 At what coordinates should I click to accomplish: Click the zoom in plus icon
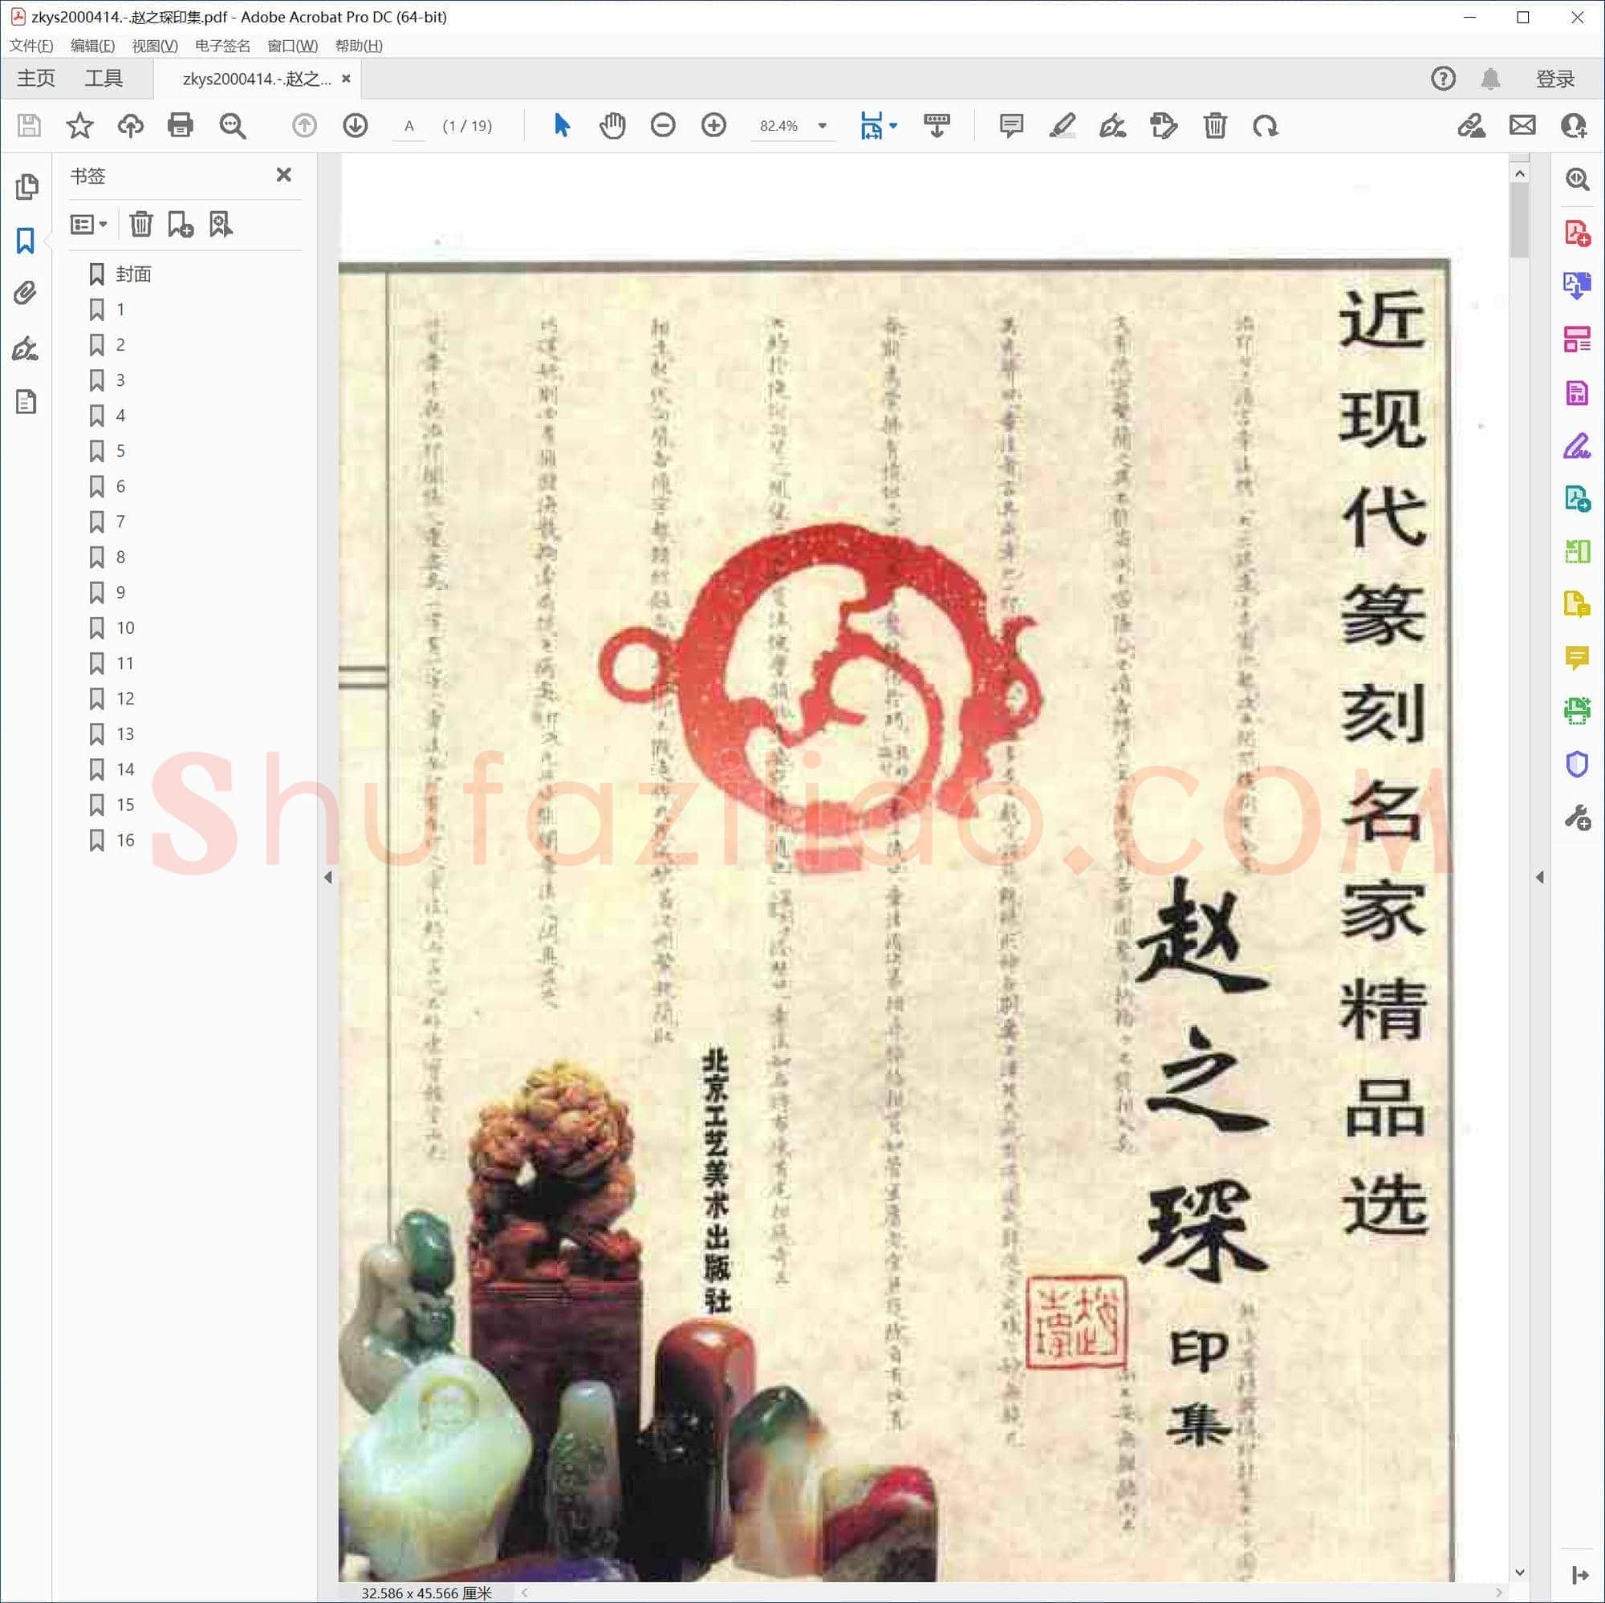[713, 125]
